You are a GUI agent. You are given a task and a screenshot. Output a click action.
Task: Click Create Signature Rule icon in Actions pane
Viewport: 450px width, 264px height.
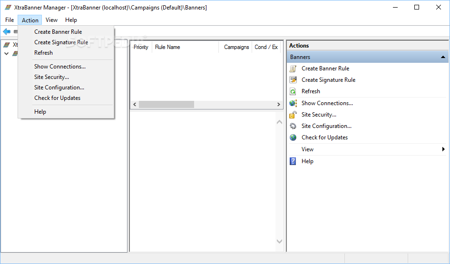(293, 80)
